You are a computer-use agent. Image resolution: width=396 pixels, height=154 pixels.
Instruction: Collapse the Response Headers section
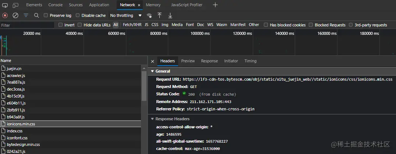(152, 119)
